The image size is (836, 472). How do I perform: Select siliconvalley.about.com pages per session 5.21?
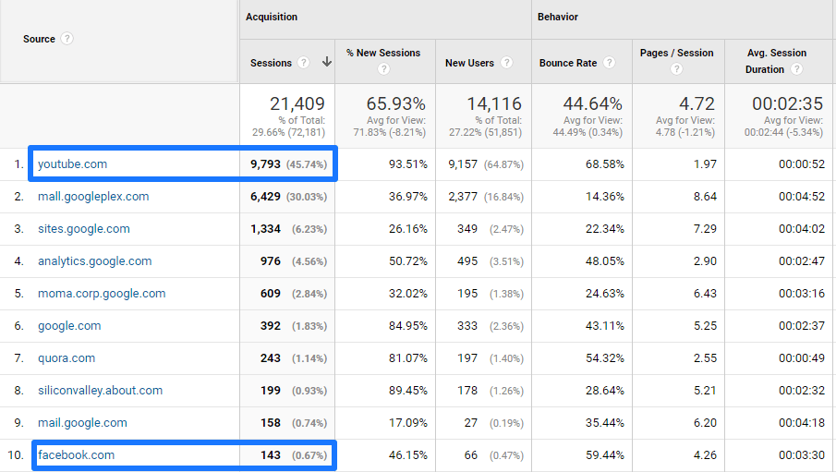point(705,391)
